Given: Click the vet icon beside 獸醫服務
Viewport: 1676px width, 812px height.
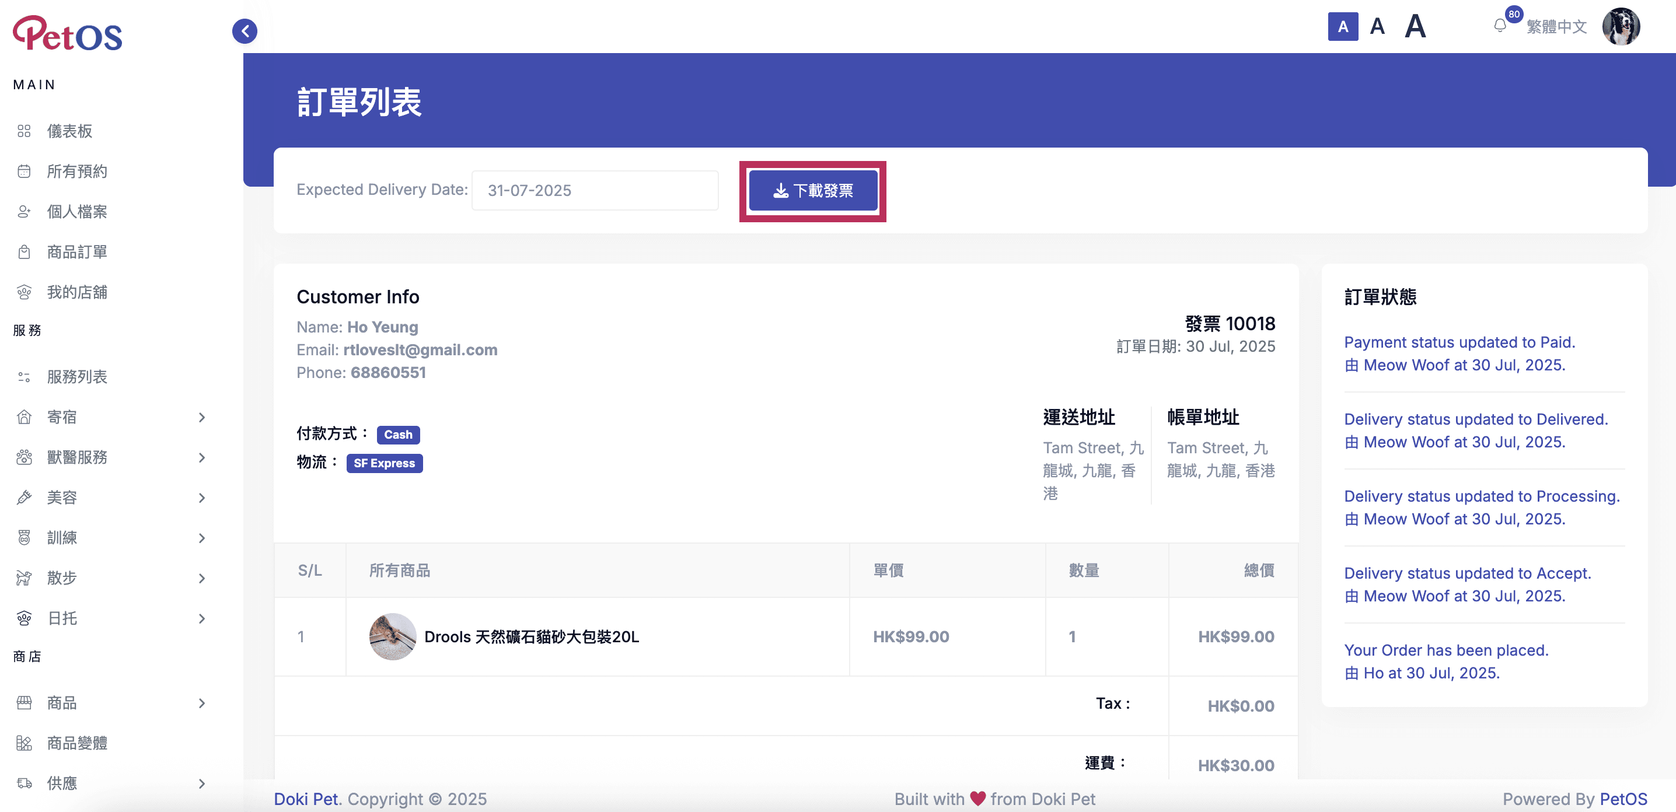Looking at the screenshot, I should tap(24, 458).
